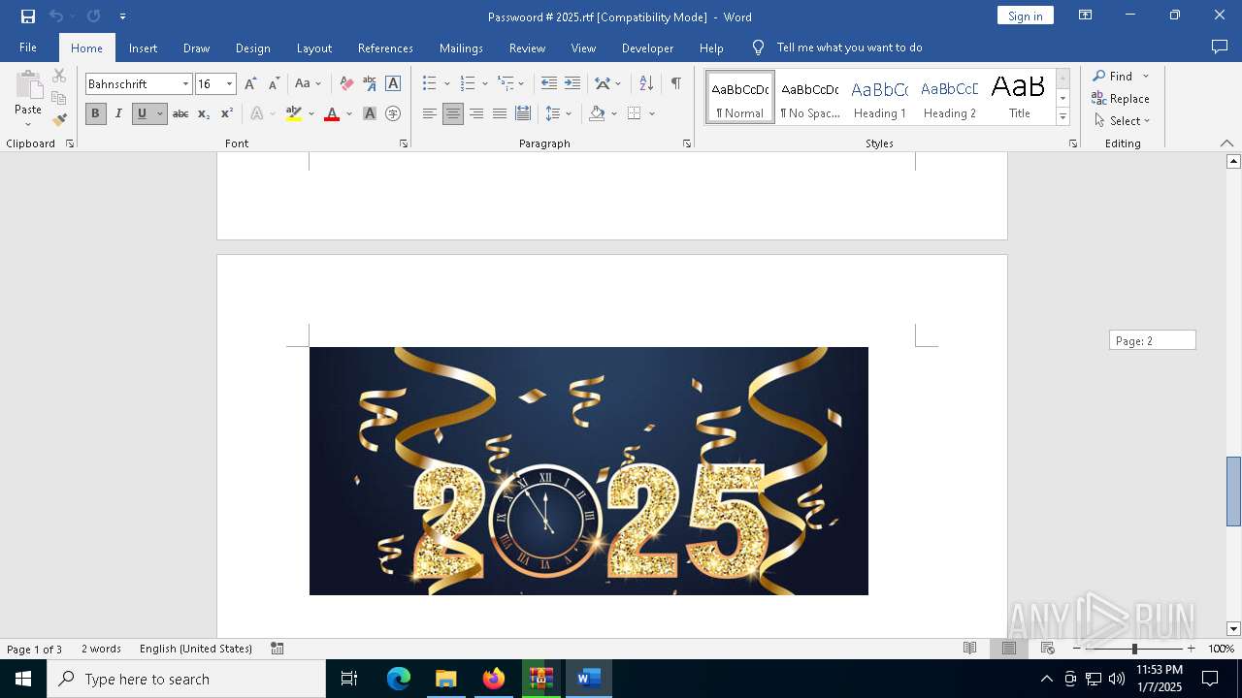Open the Review tab

[527, 48]
